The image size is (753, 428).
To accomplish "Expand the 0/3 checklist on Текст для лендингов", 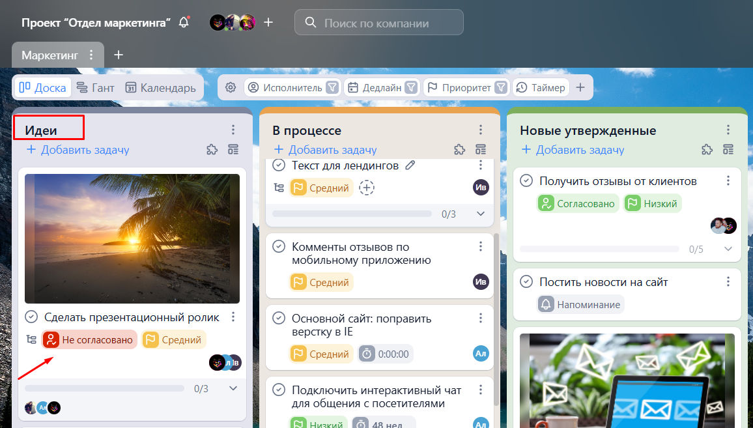I will click(x=481, y=214).
